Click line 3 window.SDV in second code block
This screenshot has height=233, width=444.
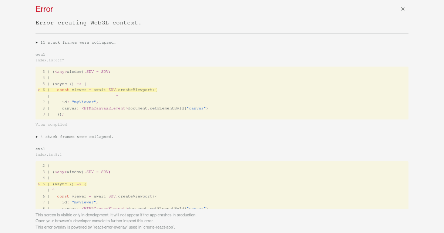tap(81, 172)
